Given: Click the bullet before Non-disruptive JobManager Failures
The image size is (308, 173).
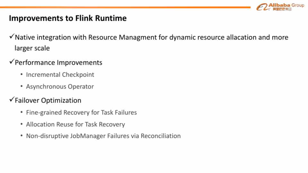Looking at the screenshot, I should (21, 136).
